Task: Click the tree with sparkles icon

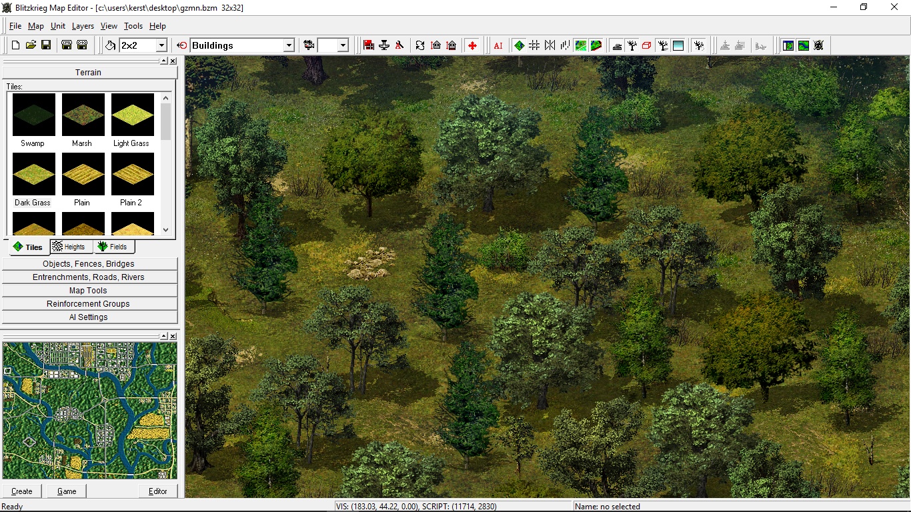Action: coord(699,45)
